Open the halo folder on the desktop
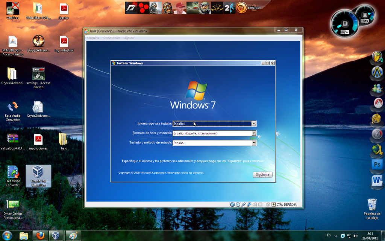This screenshot has width=385, height=241. coord(64,142)
